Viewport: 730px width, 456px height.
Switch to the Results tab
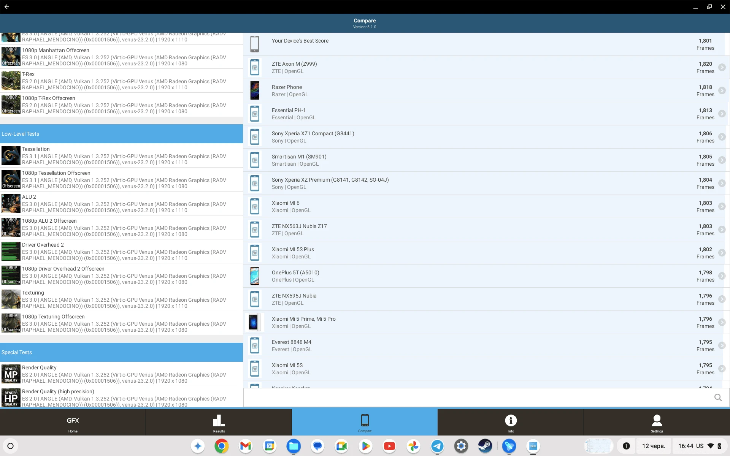pos(219,422)
